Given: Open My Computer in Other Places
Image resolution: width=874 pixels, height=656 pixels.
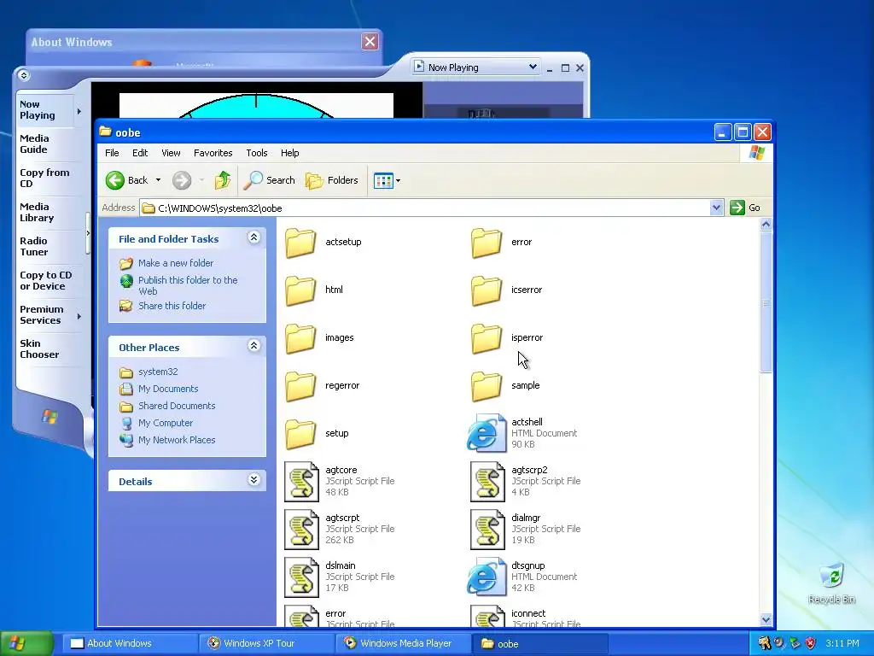Looking at the screenshot, I should coord(166,423).
